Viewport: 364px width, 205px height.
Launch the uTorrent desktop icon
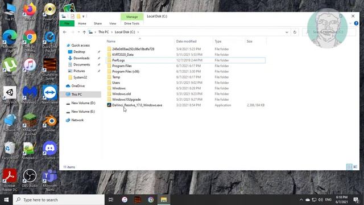pyautogui.click(x=10, y=67)
